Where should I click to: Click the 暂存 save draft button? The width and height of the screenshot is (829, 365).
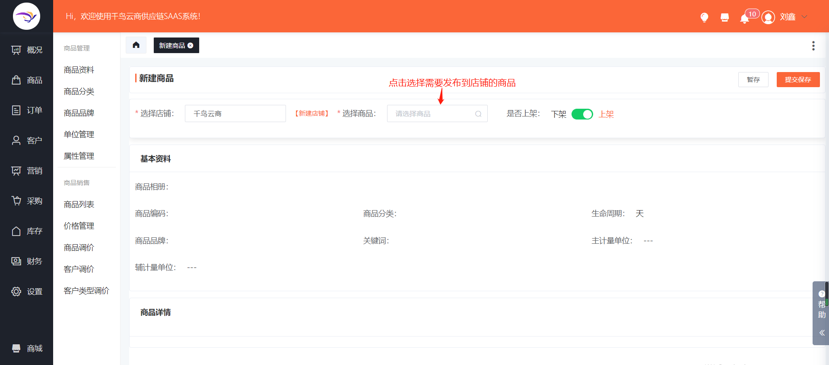753,79
